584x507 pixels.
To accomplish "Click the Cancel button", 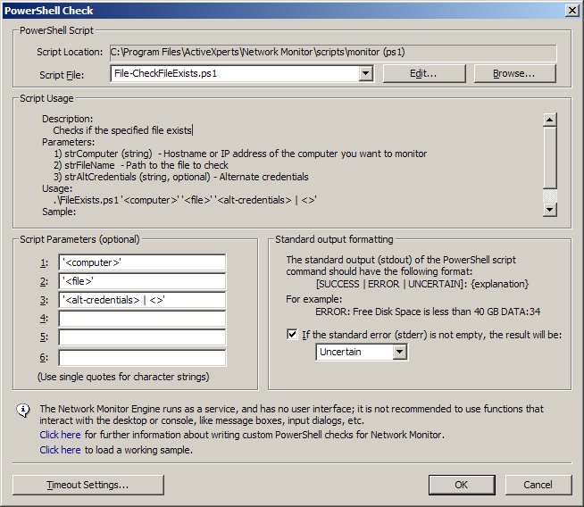I will tap(538, 485).
